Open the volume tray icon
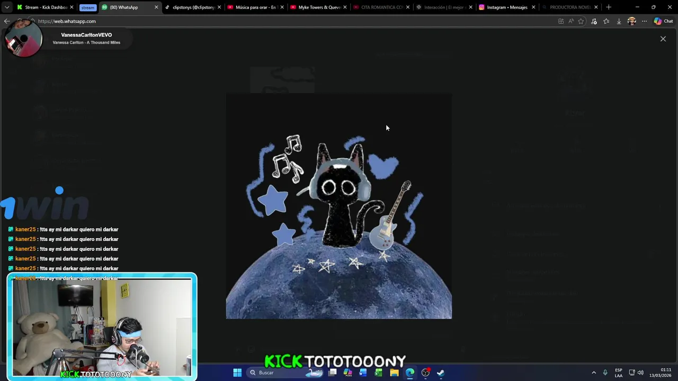 640,373
